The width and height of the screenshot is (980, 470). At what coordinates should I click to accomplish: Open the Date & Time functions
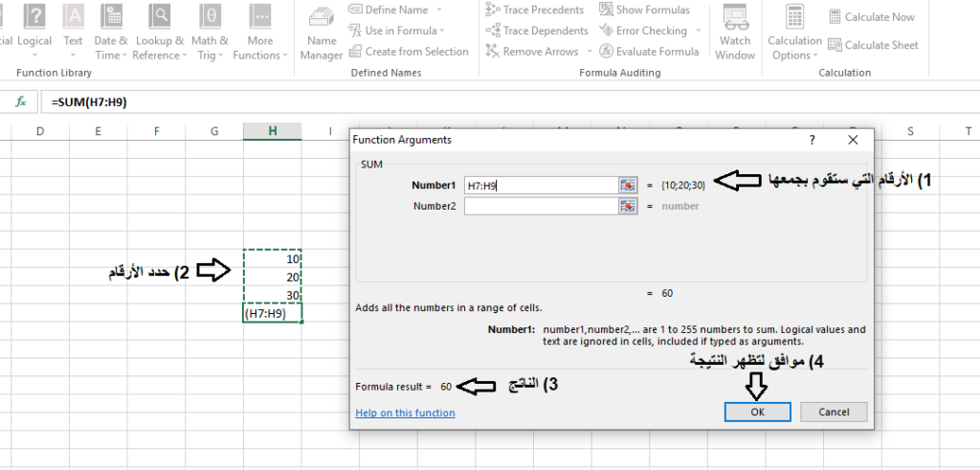[x=111, y=32]
